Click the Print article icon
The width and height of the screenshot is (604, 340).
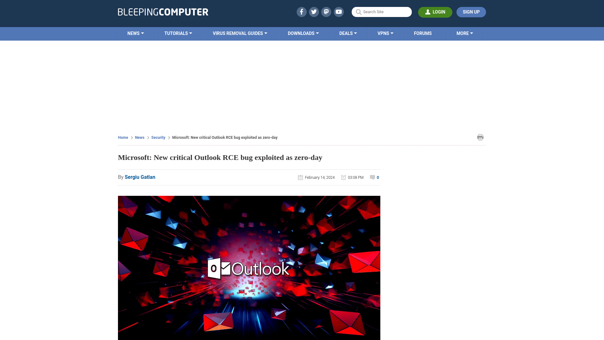point(480,137)
